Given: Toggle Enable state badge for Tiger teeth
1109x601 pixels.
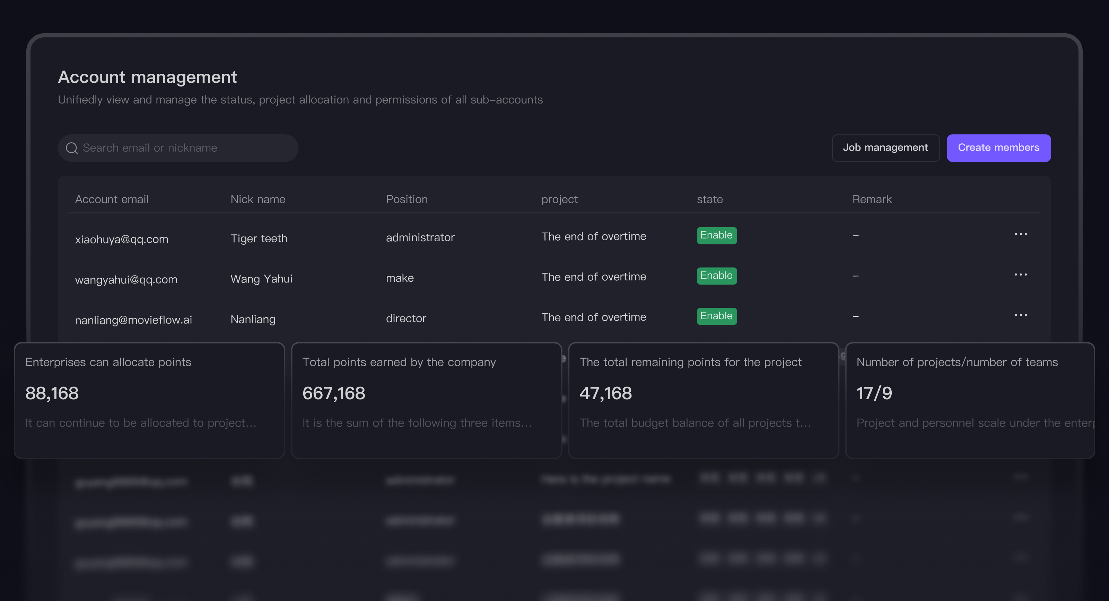Looking at the screenshot, I should click(x=716, y=235).
